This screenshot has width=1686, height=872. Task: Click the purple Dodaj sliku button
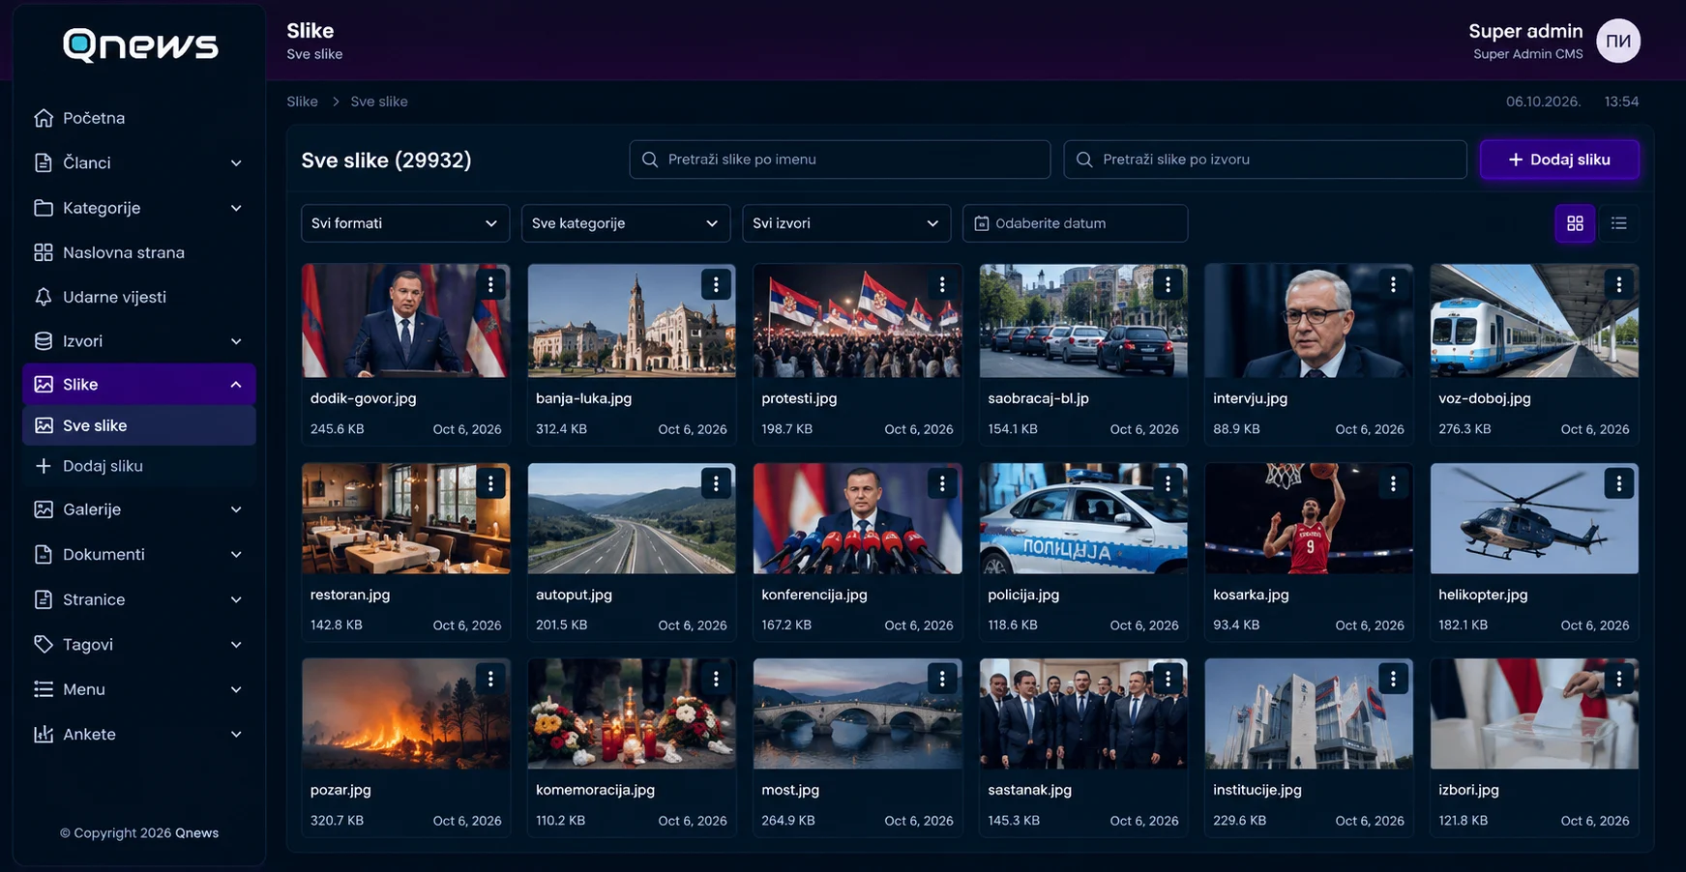1559,160
